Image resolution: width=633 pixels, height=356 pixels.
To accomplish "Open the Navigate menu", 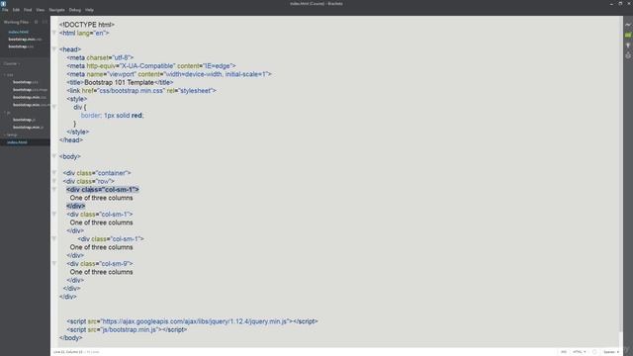I will coord(57,10).
